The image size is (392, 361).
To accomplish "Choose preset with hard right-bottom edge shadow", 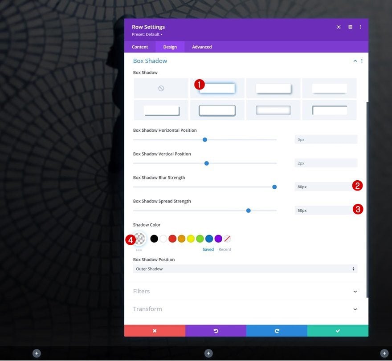I will point(161,110).
